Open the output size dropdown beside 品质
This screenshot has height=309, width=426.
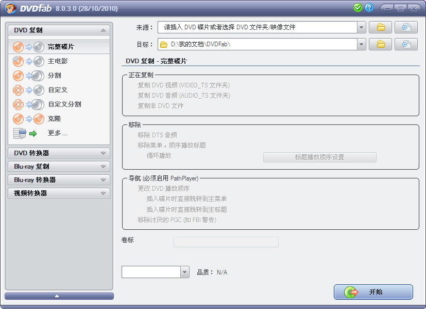click(184, 272)
